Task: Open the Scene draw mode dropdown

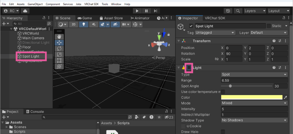Action: coord(62,25)
